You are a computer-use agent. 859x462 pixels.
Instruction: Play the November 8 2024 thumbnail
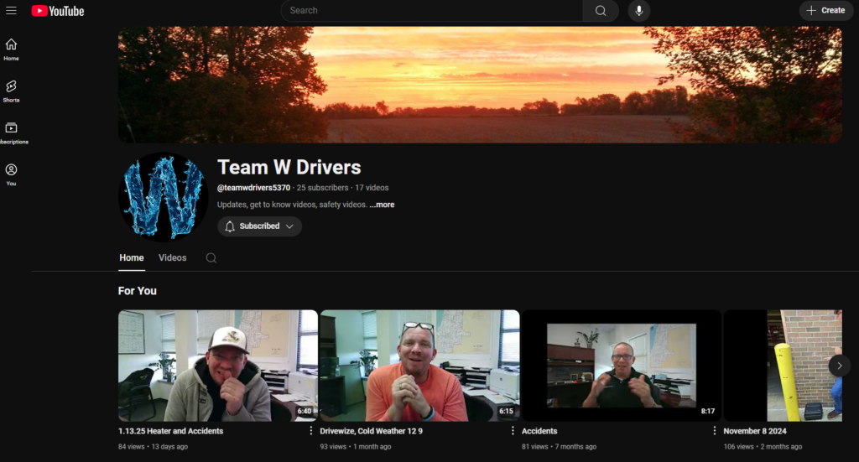[x=783, y=366]
